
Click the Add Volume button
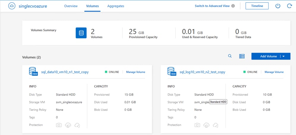pos(268,56)
